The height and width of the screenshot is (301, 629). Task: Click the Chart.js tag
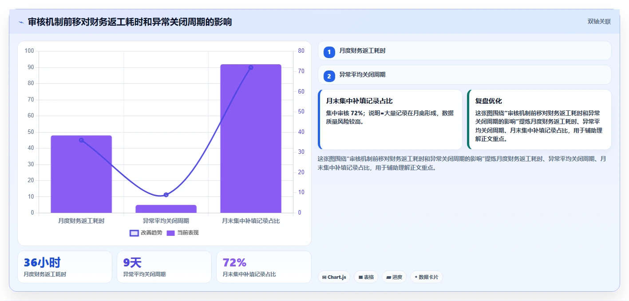(334, 277)
